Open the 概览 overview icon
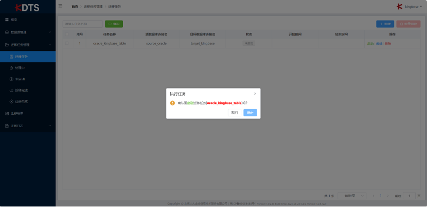The width and height of the screenshot is (427, 207). (7, 20)
